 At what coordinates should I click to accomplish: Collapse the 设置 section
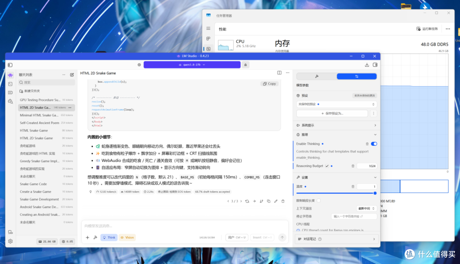point(336,177)
